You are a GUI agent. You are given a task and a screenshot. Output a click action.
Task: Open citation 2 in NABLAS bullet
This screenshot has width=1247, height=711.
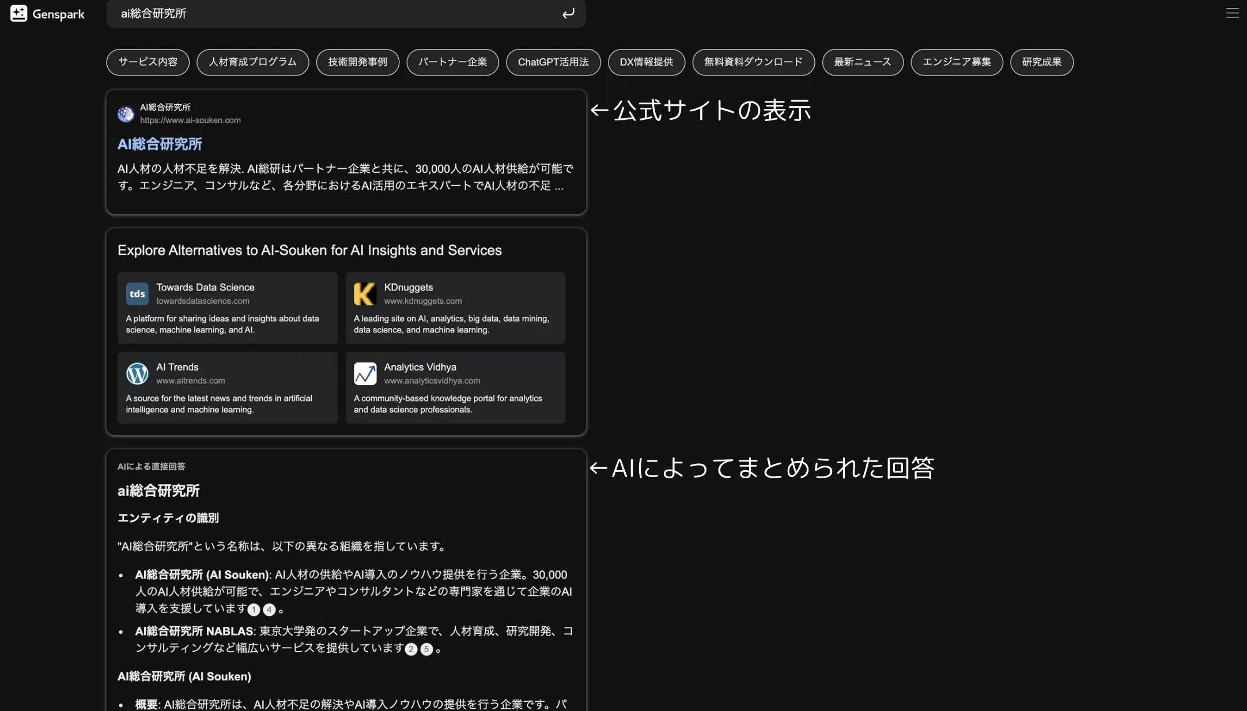411,649
